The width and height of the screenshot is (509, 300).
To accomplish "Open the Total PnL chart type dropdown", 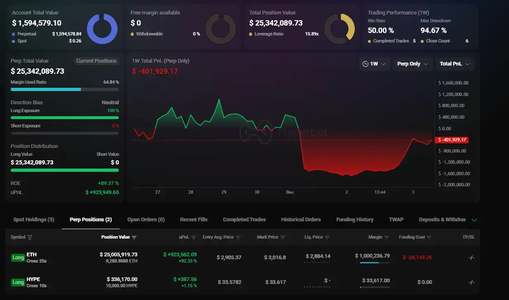I will pyautogui.click(x=455, y=64).
